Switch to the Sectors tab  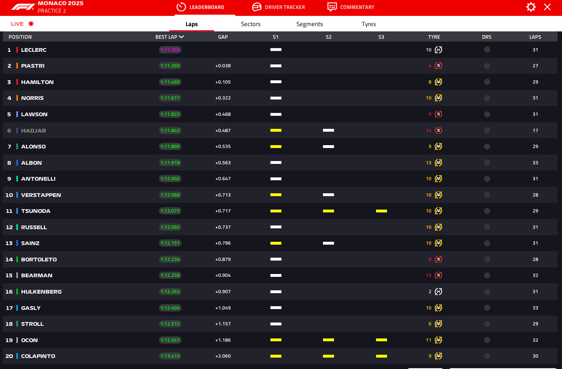coord(251,24)
